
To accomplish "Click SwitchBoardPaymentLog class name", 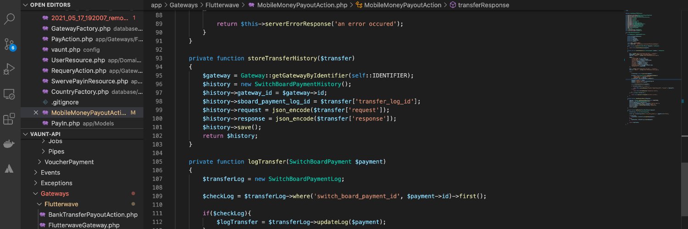I will pyautogui.click(x=305, y=179).
